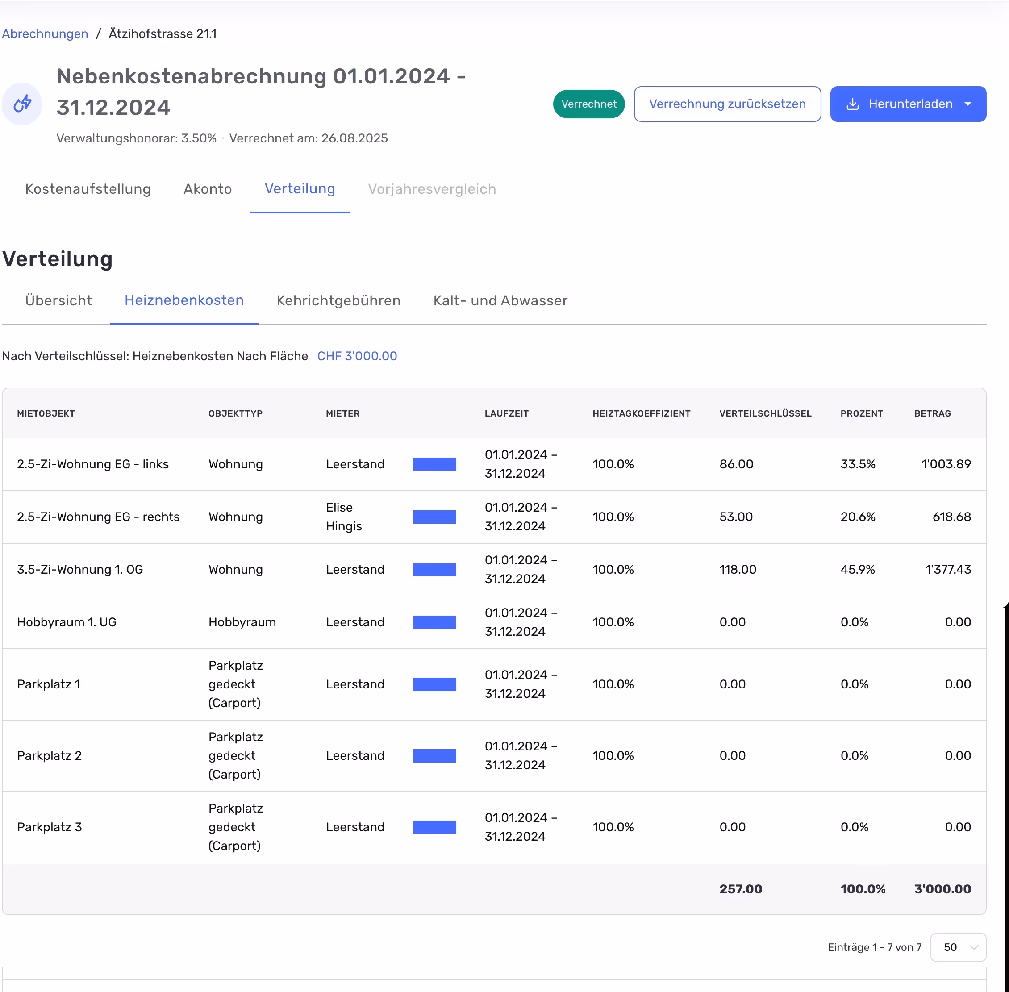This screenshot has height=992, width=1009.
Task: Click the download icon in Herunterladen button
Action: [852, 104]
